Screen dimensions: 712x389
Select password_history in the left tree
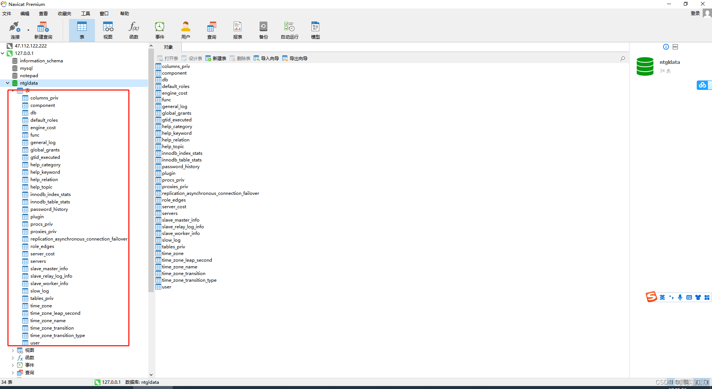point(49,209)
